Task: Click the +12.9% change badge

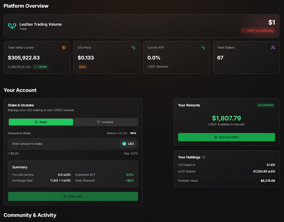Action: [41, 67]
